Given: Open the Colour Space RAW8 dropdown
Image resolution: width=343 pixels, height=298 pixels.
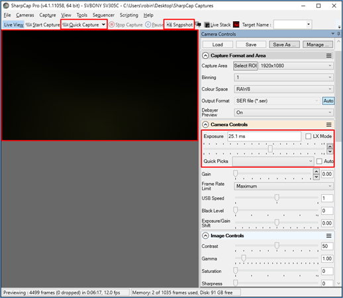Looking at the screenshot, I should click(283, 89).
